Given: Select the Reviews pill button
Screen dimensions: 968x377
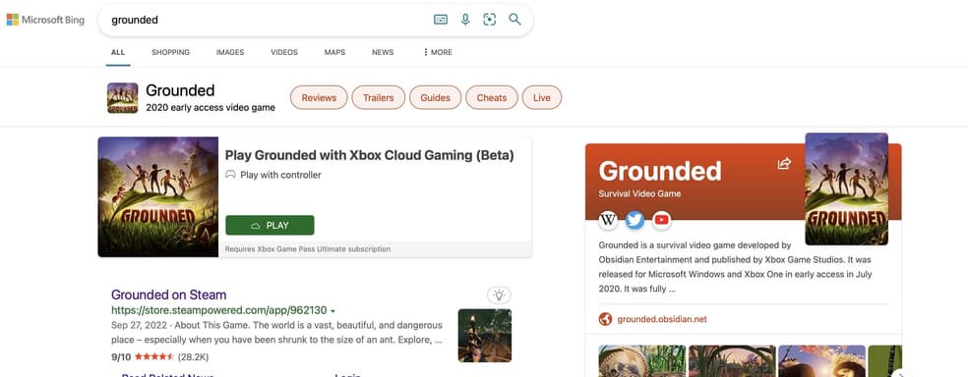Looking at the screenshot, I should pyautogui.click(x=319, y=97).
